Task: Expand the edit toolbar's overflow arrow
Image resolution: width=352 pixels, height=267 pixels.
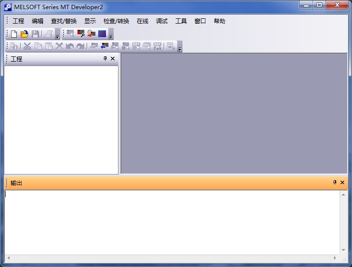Action: (180, 49)
